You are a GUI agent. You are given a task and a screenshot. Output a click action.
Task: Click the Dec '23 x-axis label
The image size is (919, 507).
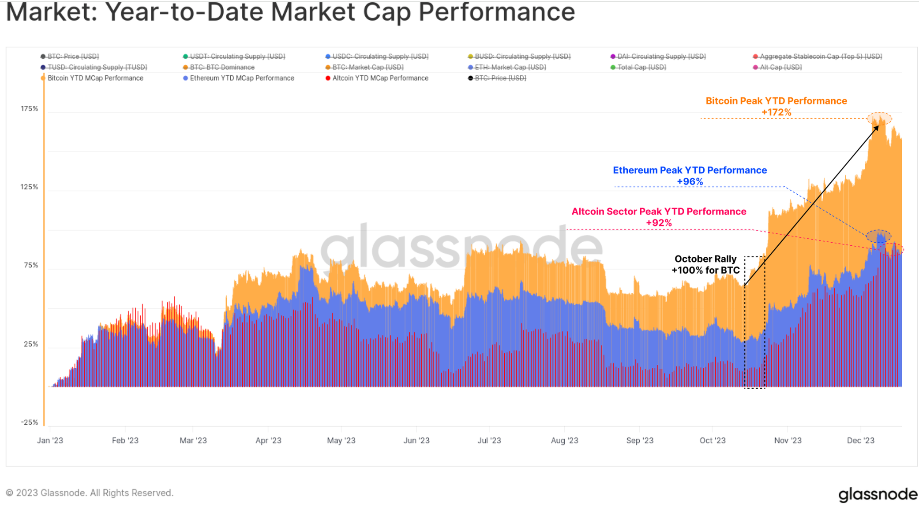860,440
